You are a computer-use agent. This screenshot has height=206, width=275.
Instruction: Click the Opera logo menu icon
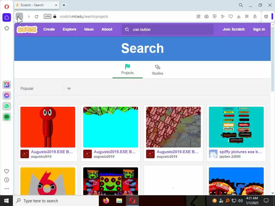tap(7, 7)
